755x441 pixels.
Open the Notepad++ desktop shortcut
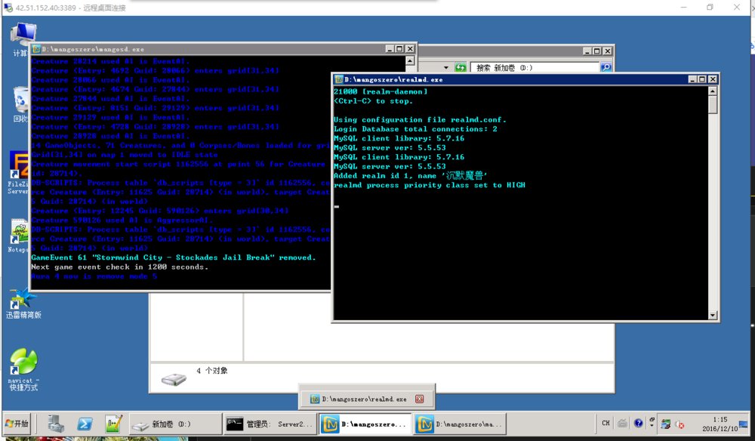click(x=18, y=236)
